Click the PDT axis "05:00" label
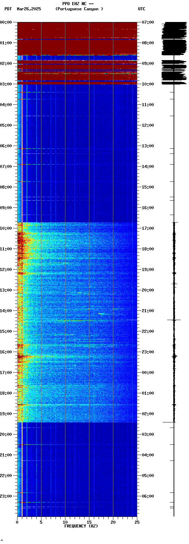This screenshot has height=544, width=189. (6, 125)
